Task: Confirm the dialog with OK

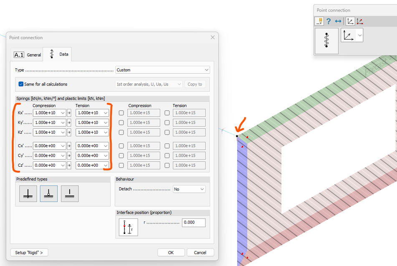Action: [171, 253]
